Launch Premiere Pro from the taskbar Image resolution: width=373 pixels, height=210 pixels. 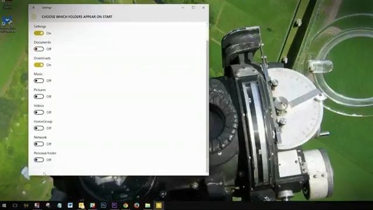pyautogui.click(x=114, y=205)
